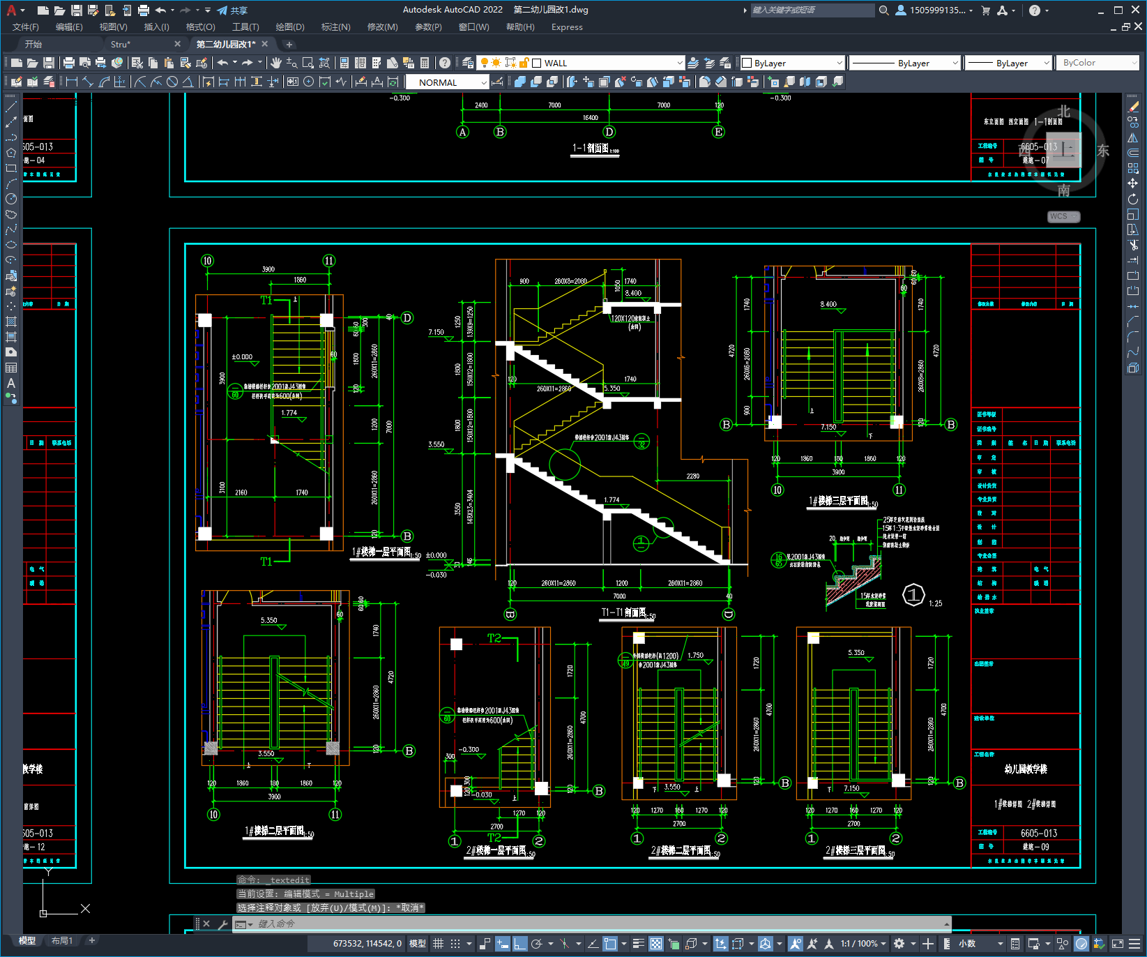Select the Aligned dimension tool
The image size is (1147, 957).
coord(87,82)
